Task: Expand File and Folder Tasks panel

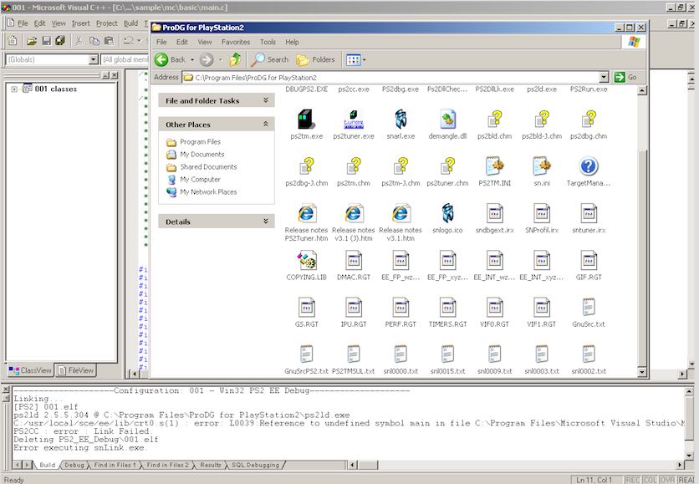Action: [266, 100]
